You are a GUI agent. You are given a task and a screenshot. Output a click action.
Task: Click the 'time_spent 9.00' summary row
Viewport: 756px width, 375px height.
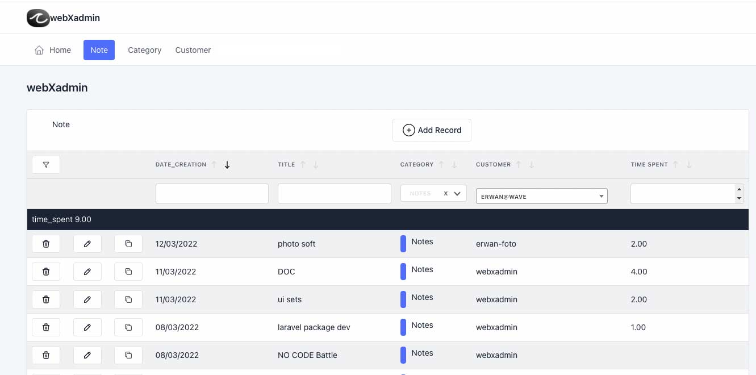point(388,219)
